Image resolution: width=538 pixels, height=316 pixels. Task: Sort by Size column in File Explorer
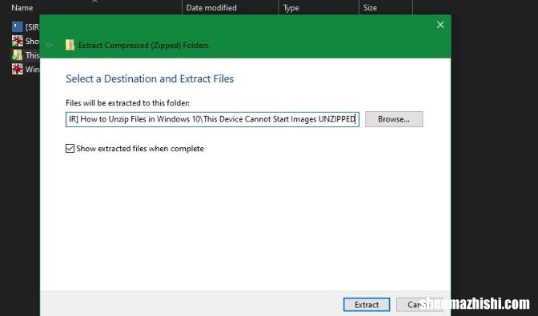click(370, 7)
